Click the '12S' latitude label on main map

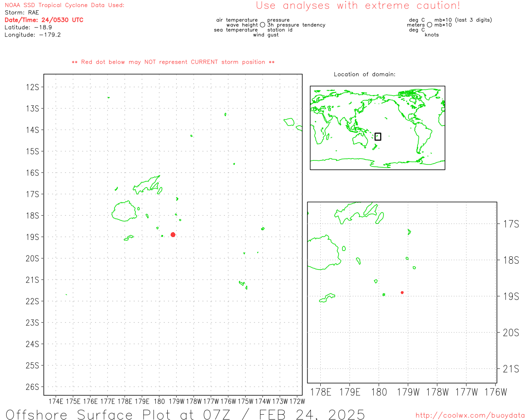pos(32,87)
